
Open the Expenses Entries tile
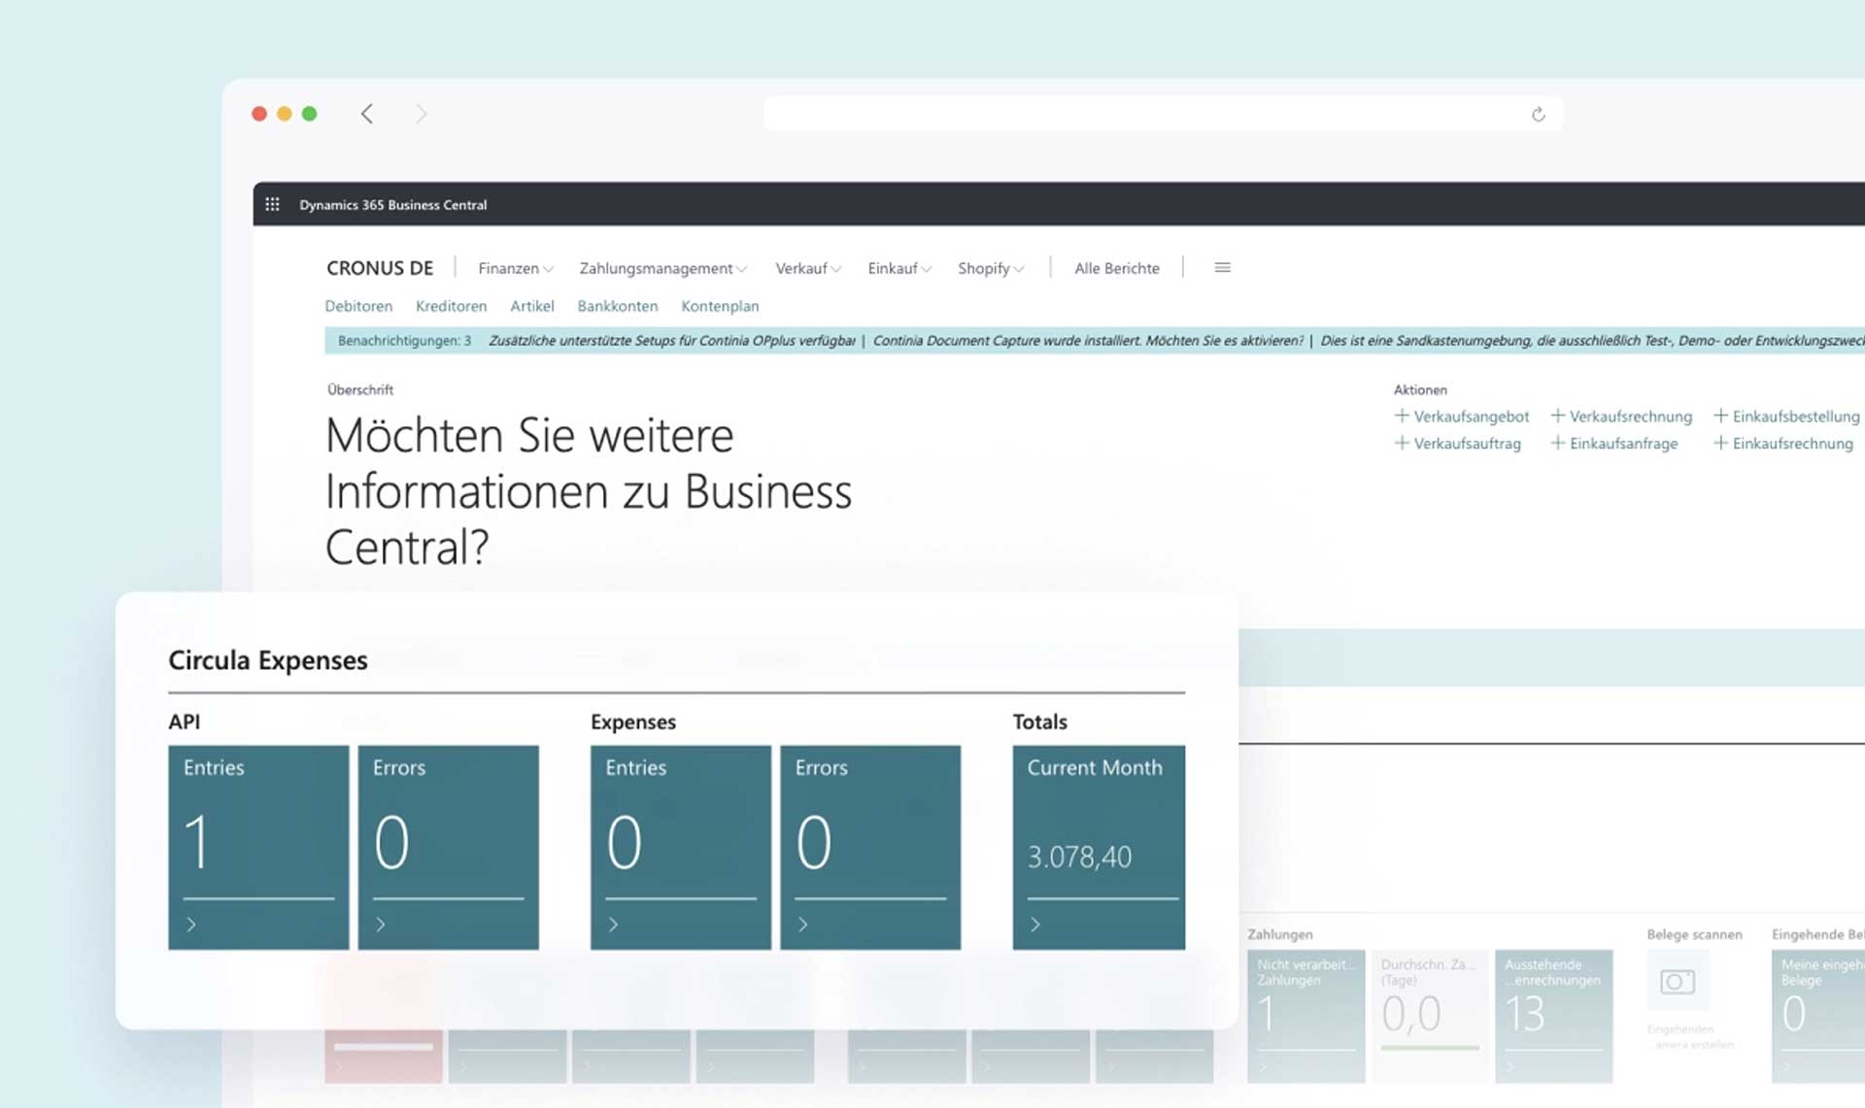coord(681,847)
